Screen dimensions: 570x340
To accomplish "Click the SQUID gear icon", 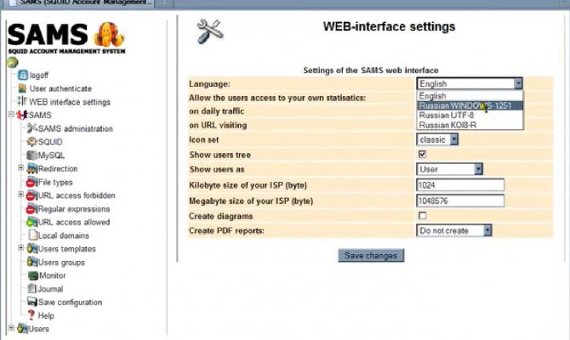I will coord(32,142).
